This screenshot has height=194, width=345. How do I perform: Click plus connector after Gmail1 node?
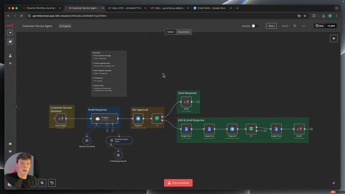point(311,129)
